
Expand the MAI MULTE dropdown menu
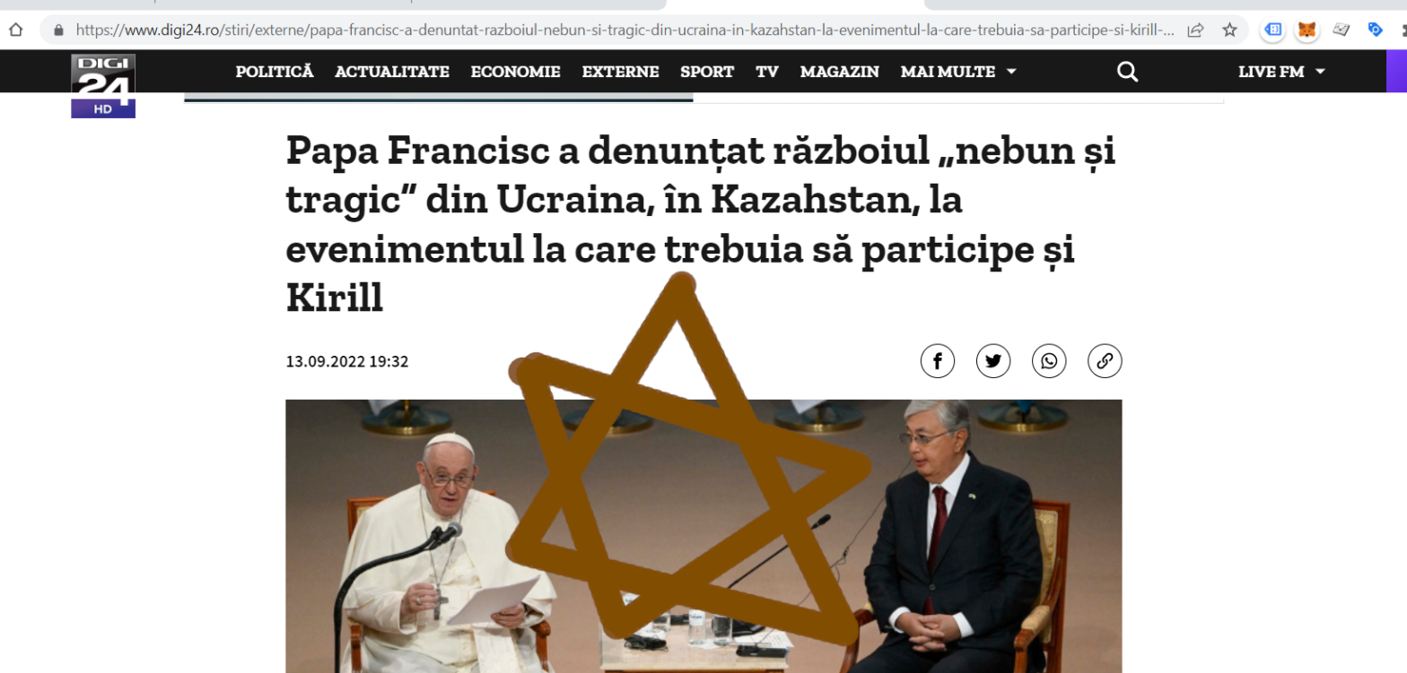pos(958,72)
